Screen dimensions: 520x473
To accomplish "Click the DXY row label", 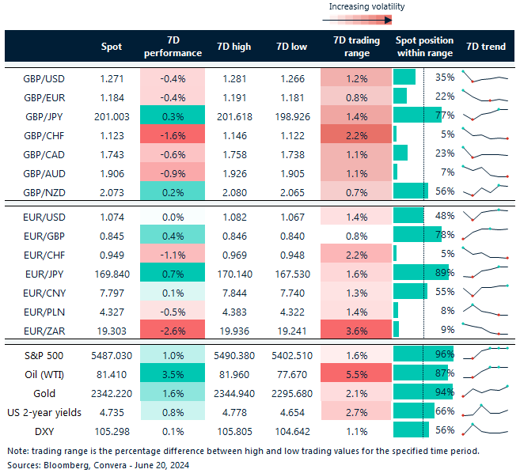I will coord(44,432).
